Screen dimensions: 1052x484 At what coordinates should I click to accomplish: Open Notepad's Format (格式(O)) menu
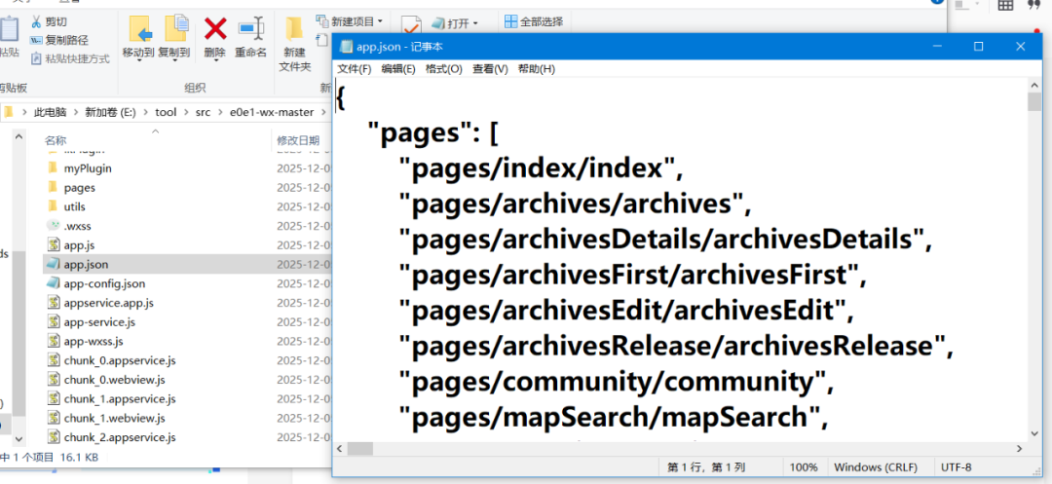point(443,68)
